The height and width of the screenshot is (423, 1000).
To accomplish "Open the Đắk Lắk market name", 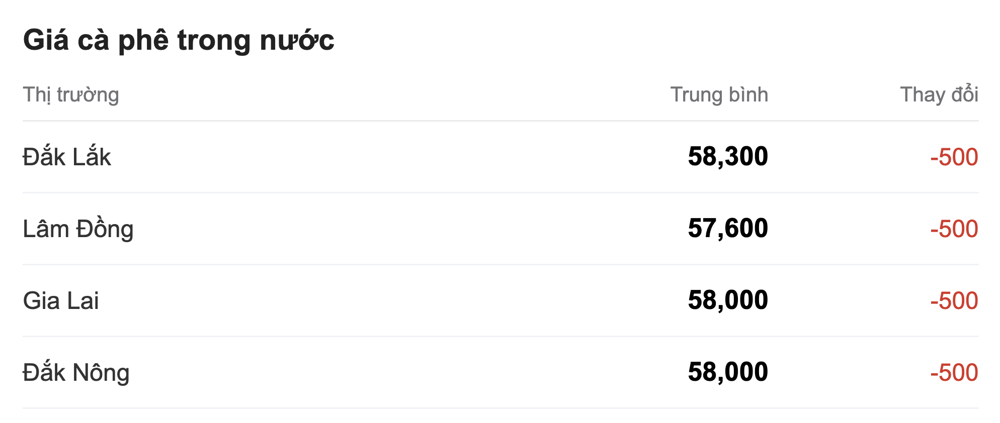I will tap(67, 157).
